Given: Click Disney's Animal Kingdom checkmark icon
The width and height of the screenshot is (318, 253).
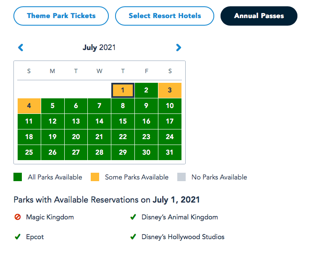Looking at the screenshot, I should pyautogui.click(x=133, y=217).
